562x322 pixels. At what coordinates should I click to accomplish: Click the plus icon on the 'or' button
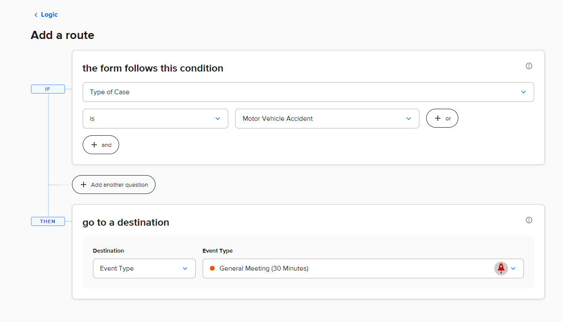pyautogui.click(x=437, y=119)
